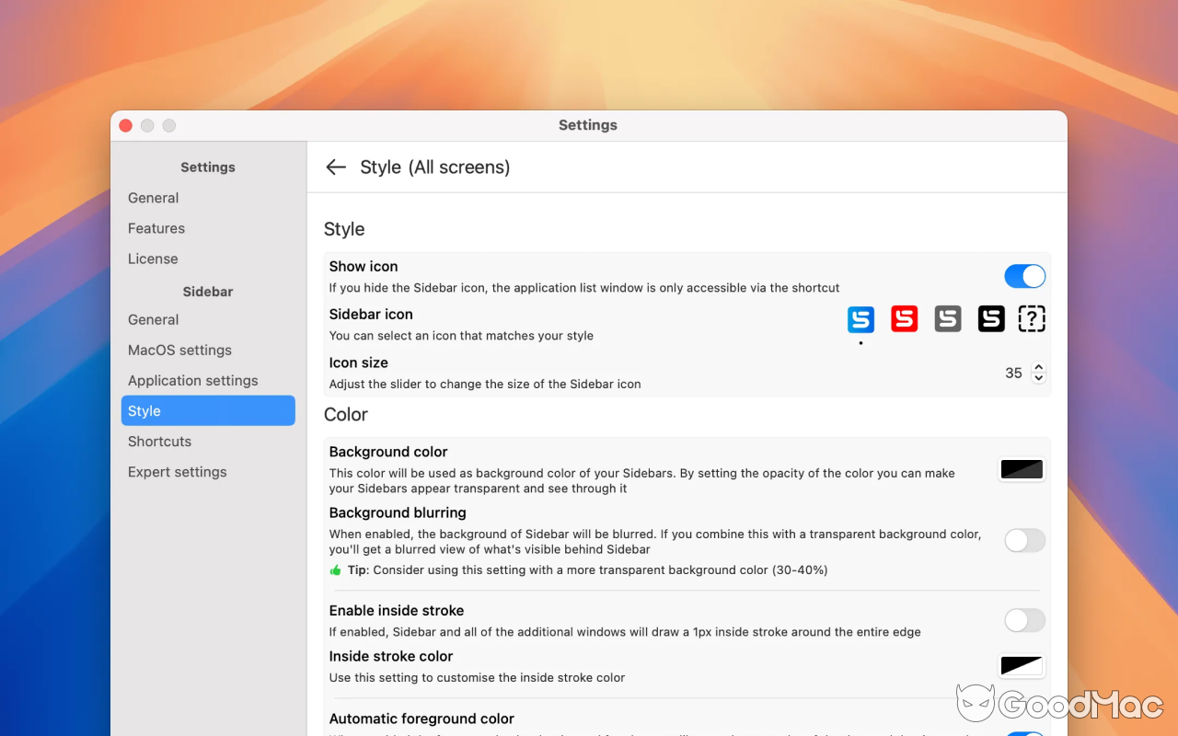The width and height of the screenshot is (1178, 736).
Task: Open the License section
Action: [x=153, y=259]
